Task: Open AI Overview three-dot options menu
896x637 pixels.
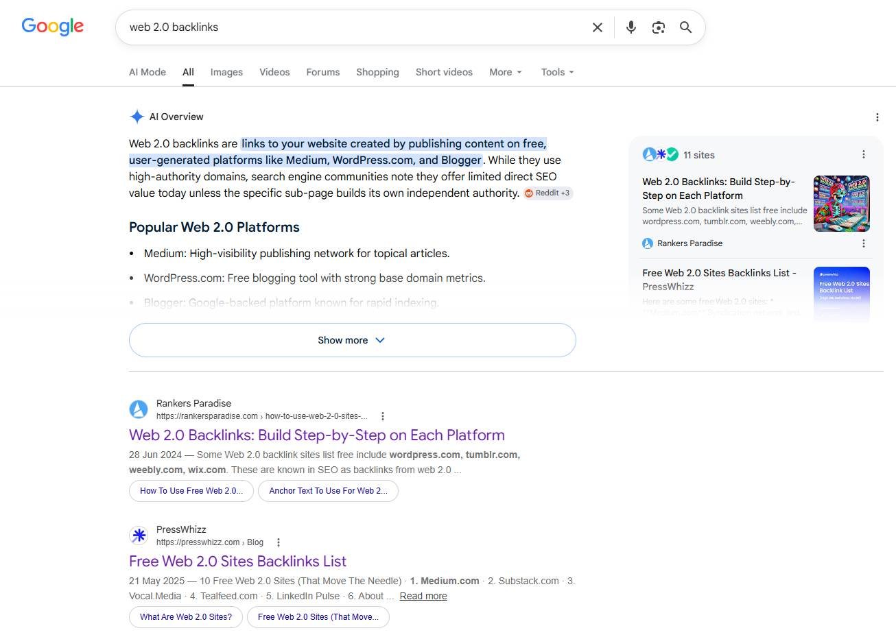Action: point(877,117)
